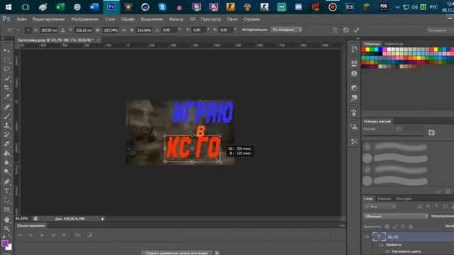The image size is (454, 255).
Task: Open brush preset manager folder icon
Action: [x=431, y=132]
